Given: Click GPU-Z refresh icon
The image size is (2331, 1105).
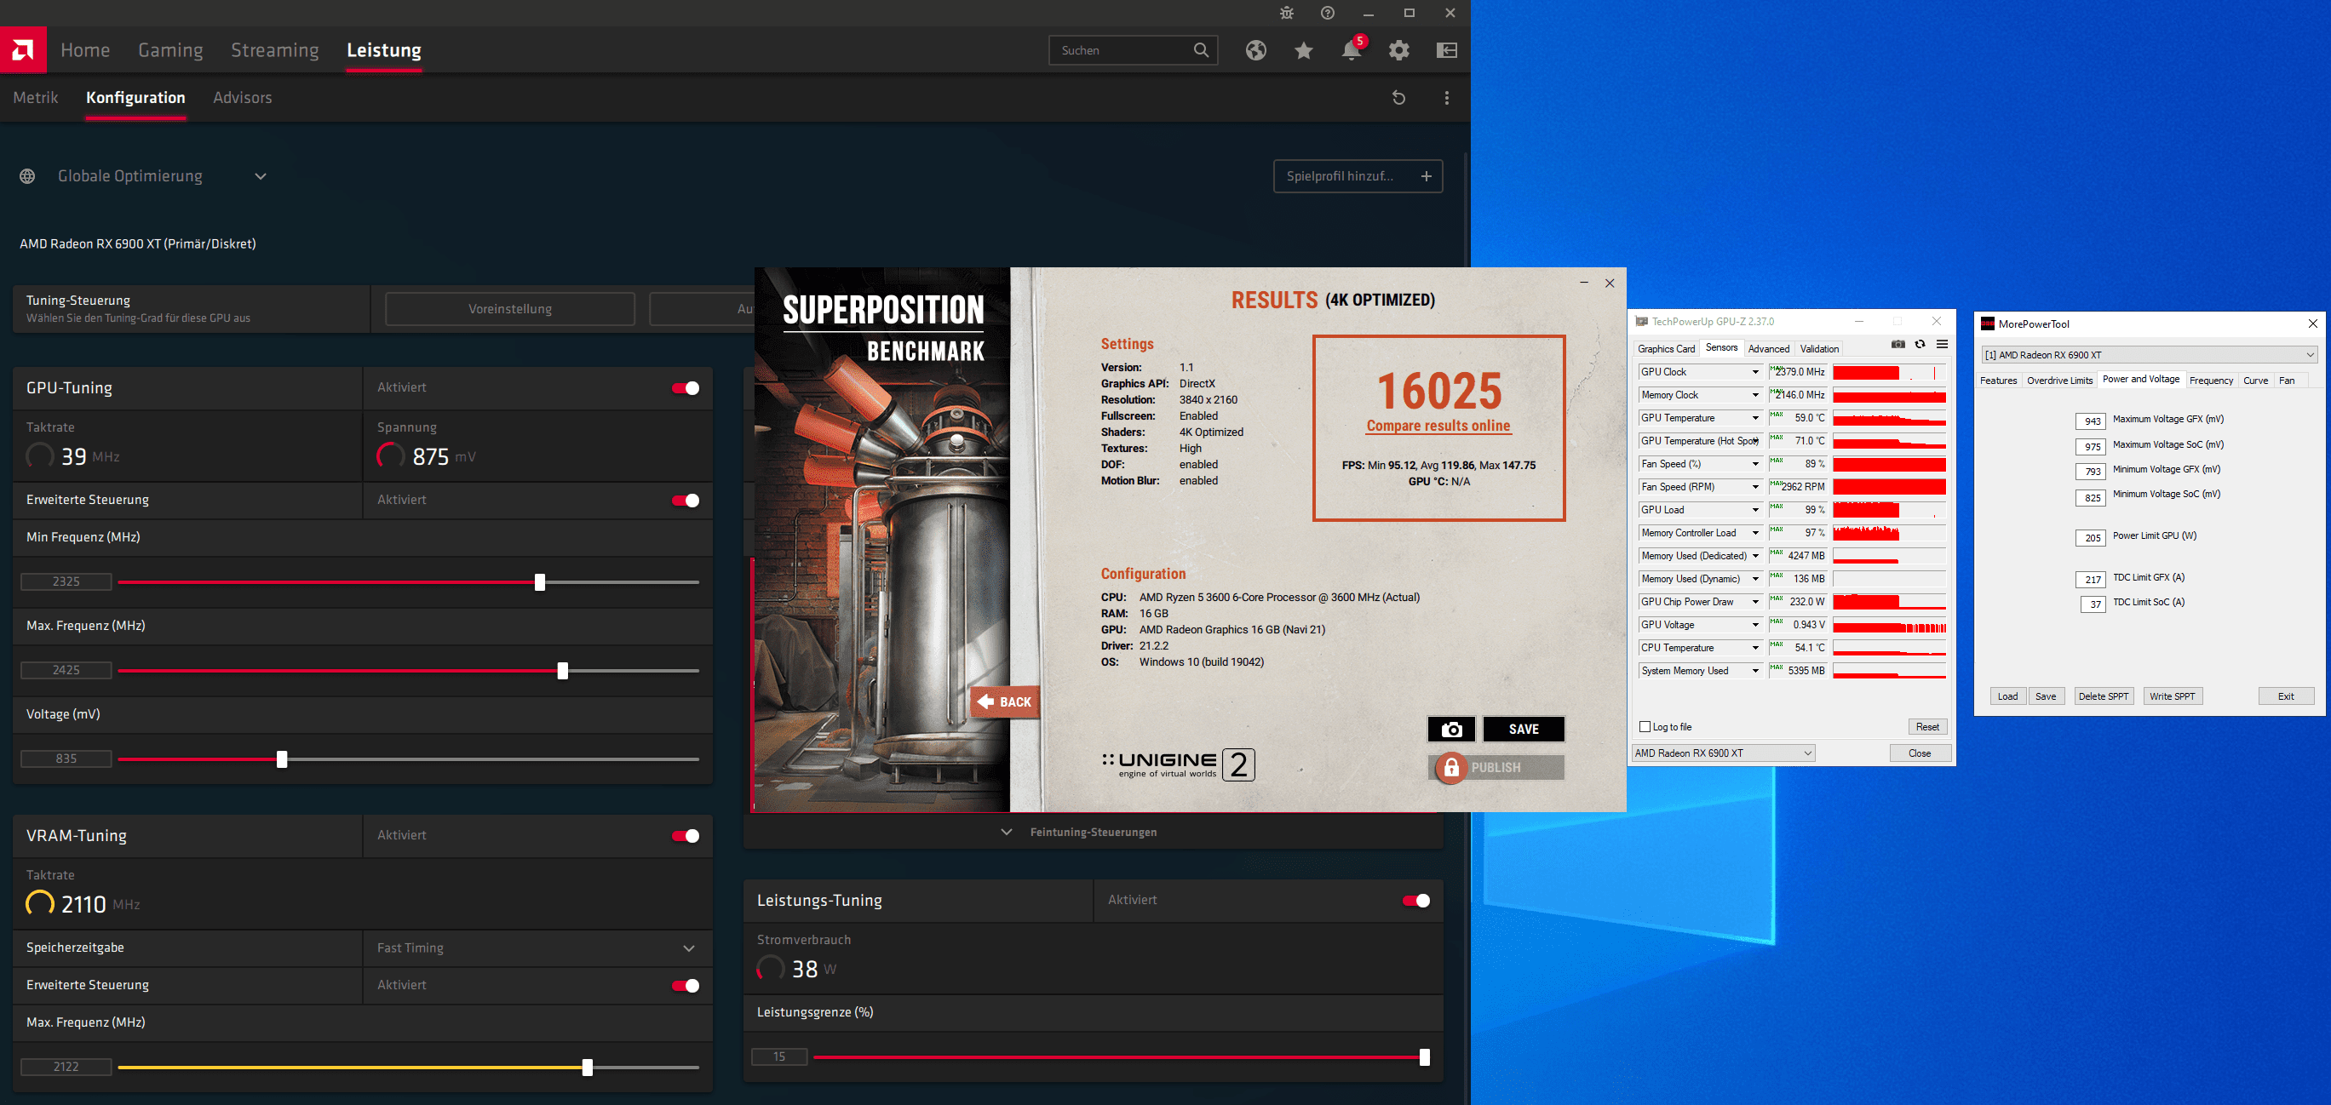Looking at the screenshot, I should [x=1920, y=345].
